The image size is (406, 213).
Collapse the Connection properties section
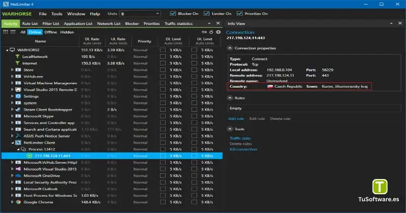tap(230, 48)
